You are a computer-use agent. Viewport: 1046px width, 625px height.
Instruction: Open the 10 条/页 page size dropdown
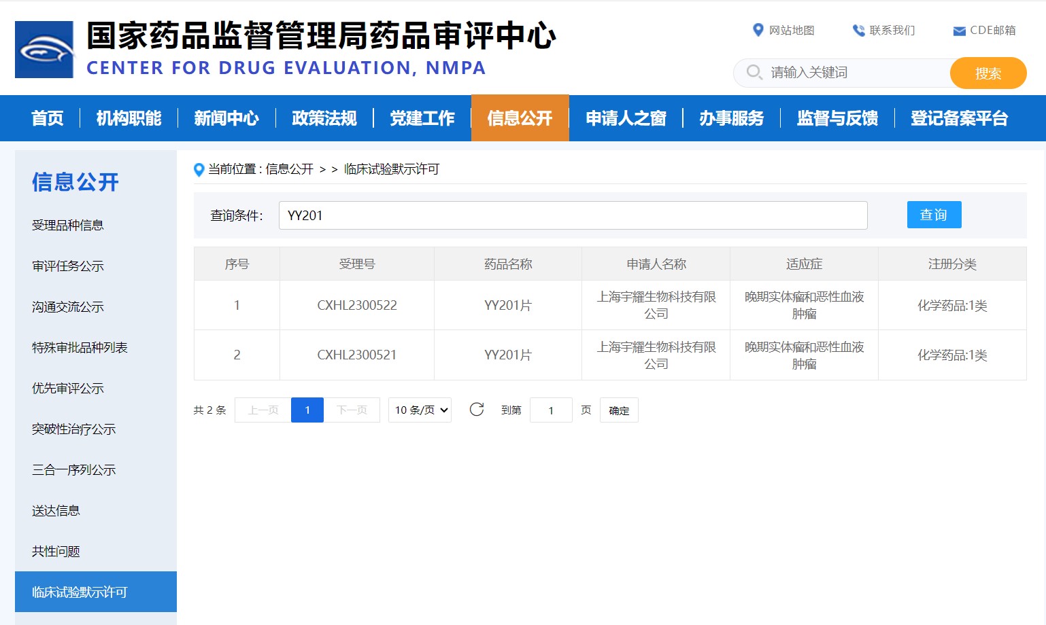coord(420,410)
